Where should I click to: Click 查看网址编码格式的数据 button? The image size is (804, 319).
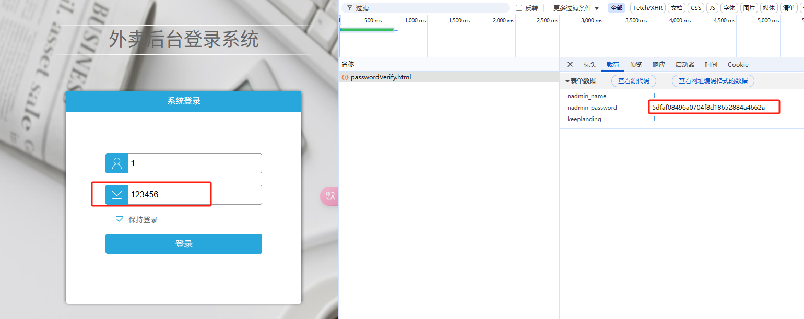[713, 81]
